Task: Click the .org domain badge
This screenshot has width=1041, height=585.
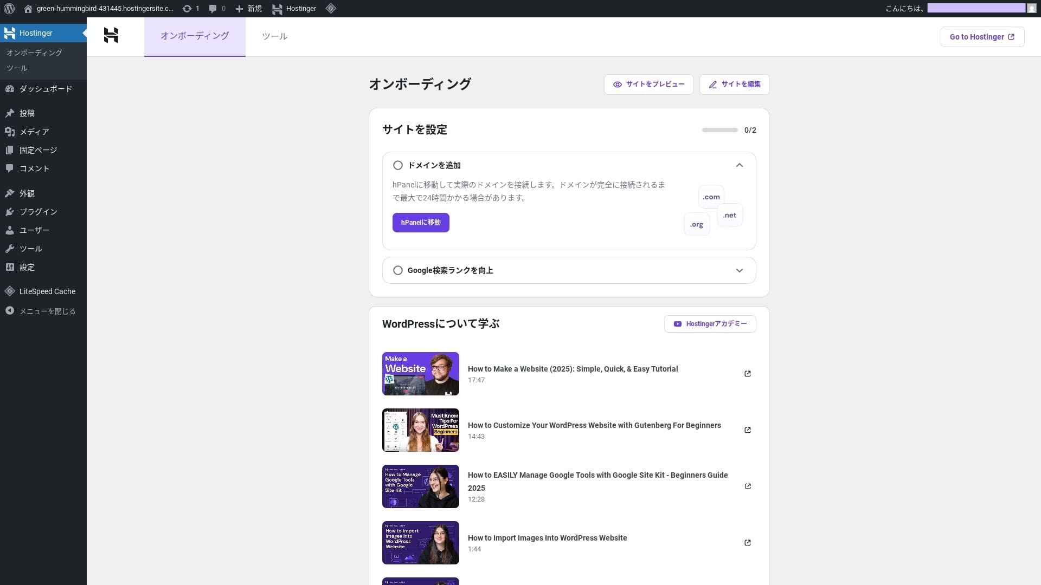Action: click(697, 224)
